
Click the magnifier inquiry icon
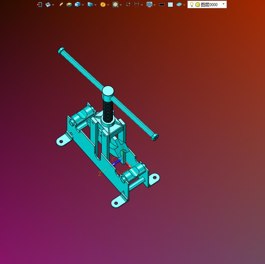115,4
